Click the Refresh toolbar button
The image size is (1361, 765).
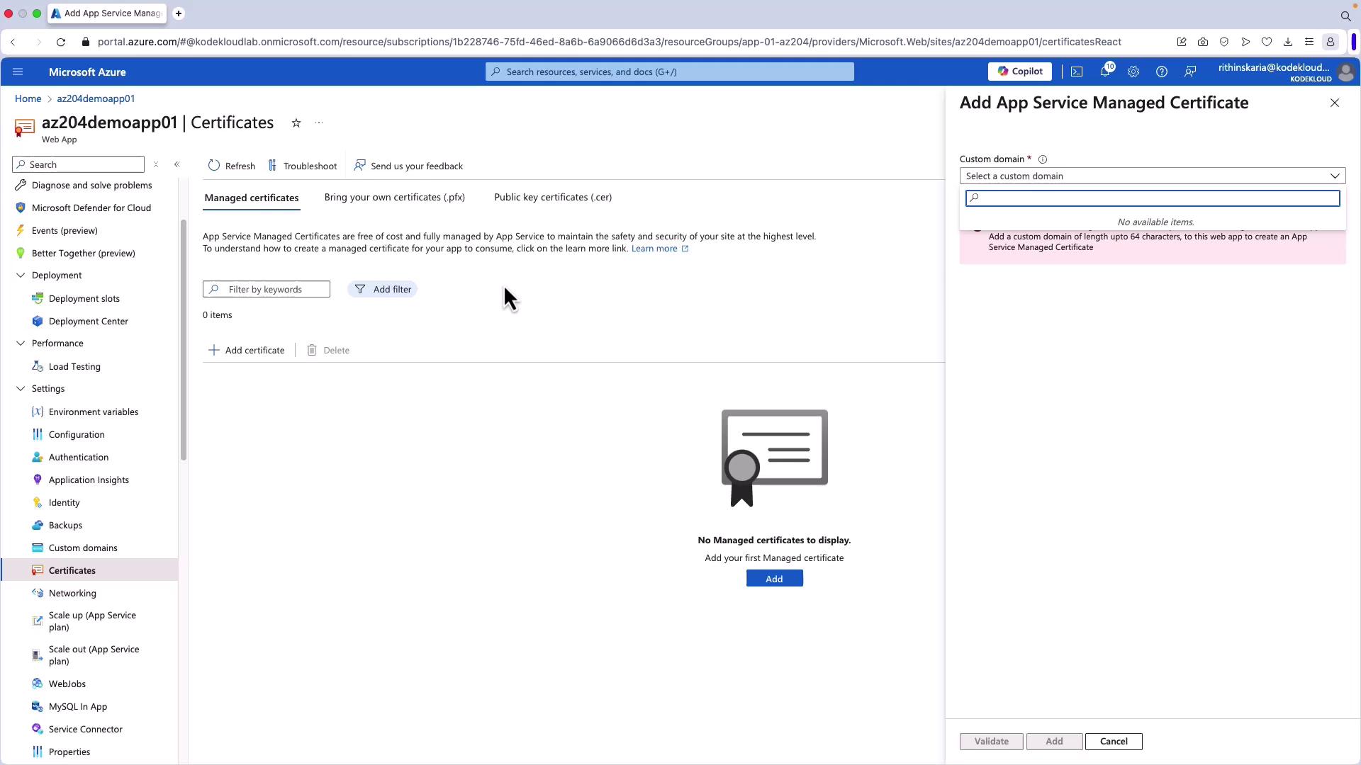[x=232, y=166]
